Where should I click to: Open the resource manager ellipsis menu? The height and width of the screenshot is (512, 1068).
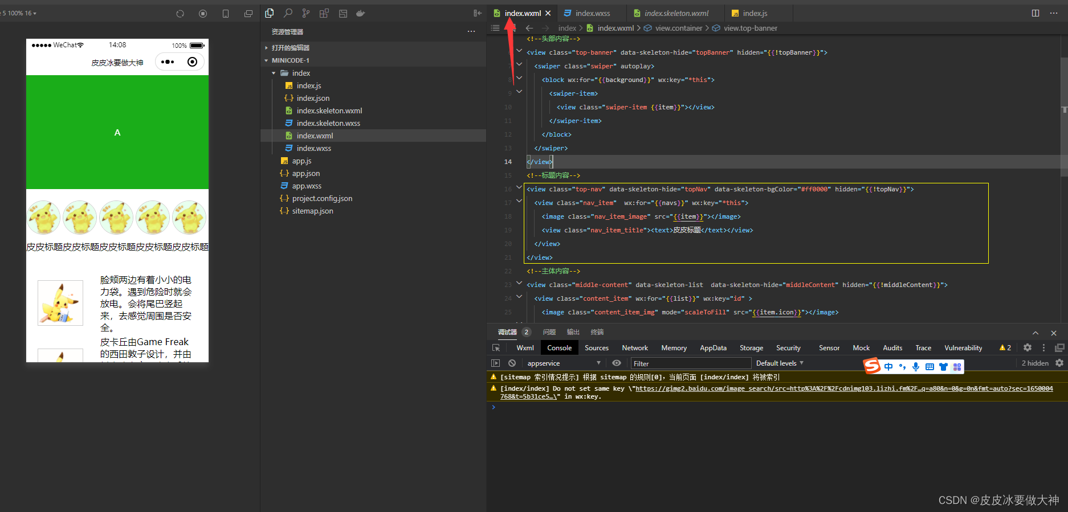pos(471,31)
